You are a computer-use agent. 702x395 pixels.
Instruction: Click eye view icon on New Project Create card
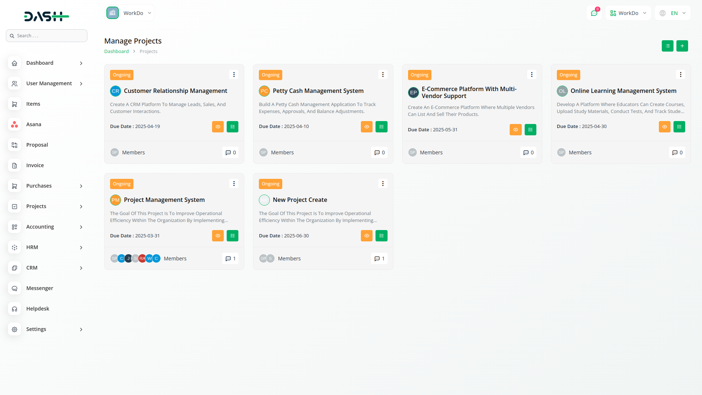click(366, 236)
